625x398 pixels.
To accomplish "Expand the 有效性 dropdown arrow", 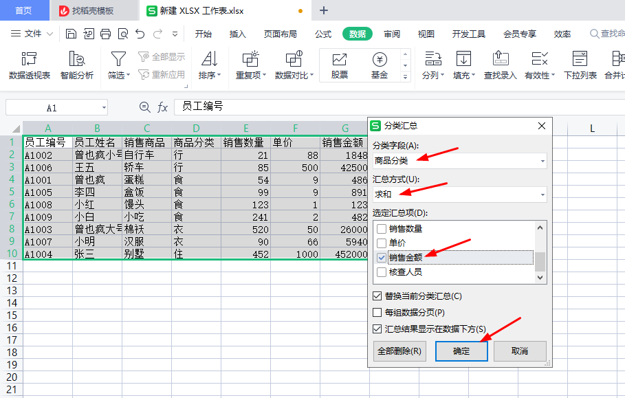I will click(x=553, y=76).
